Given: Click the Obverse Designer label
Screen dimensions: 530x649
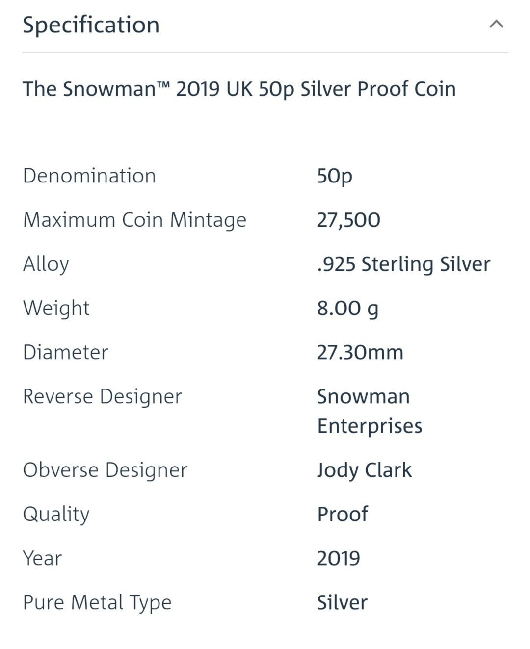Looking at the screenshot, I should click(x=106, y=470).
